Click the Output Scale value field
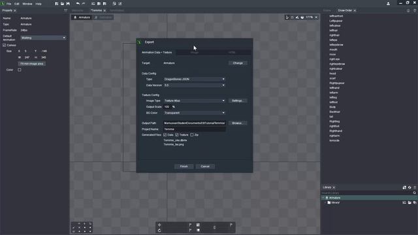 (167, 107)
